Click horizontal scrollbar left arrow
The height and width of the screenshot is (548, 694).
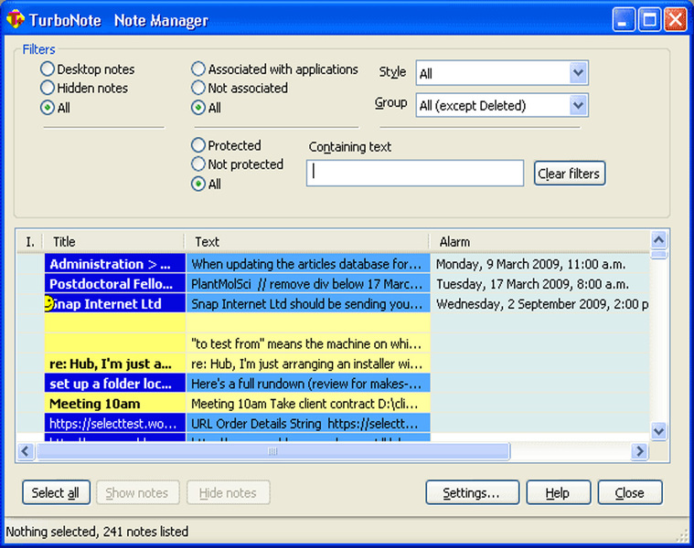pos(26,451)
